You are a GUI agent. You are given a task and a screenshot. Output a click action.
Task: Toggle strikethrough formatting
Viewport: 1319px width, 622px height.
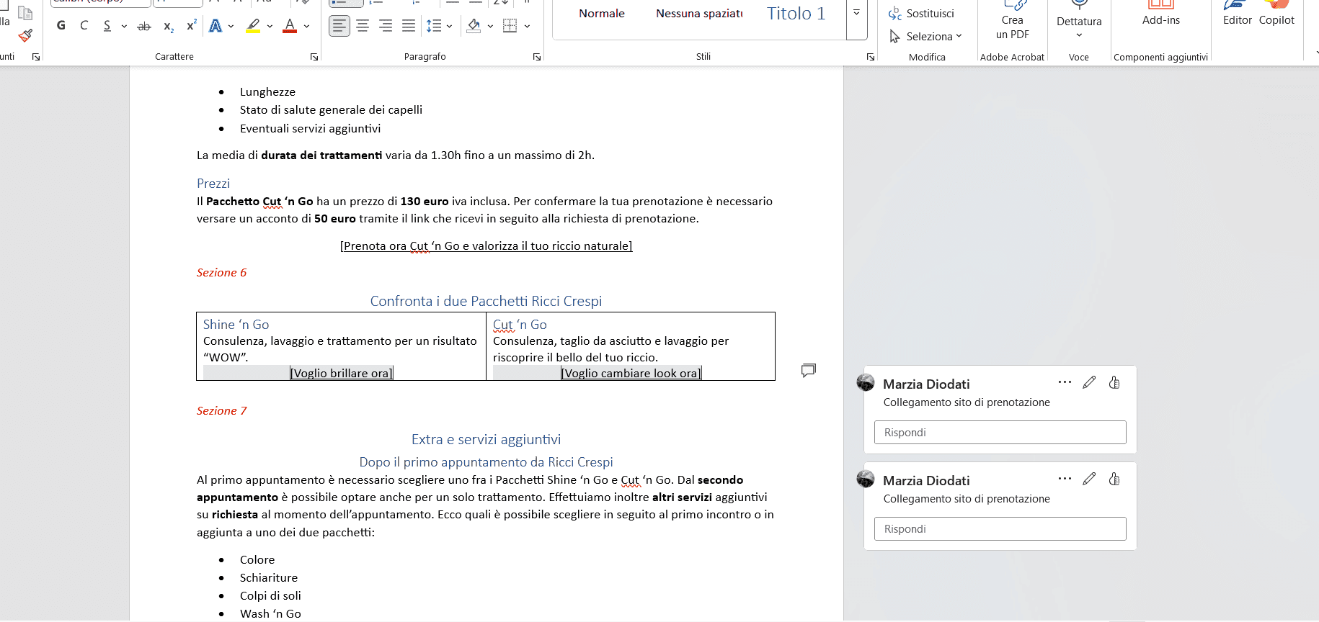point(144,26)
